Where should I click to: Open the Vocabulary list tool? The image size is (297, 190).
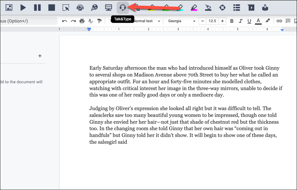pos(237,8)
